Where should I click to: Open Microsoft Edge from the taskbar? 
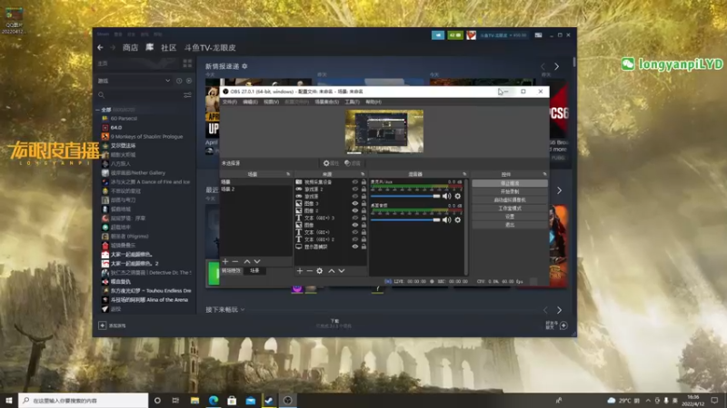click(214, 400)
